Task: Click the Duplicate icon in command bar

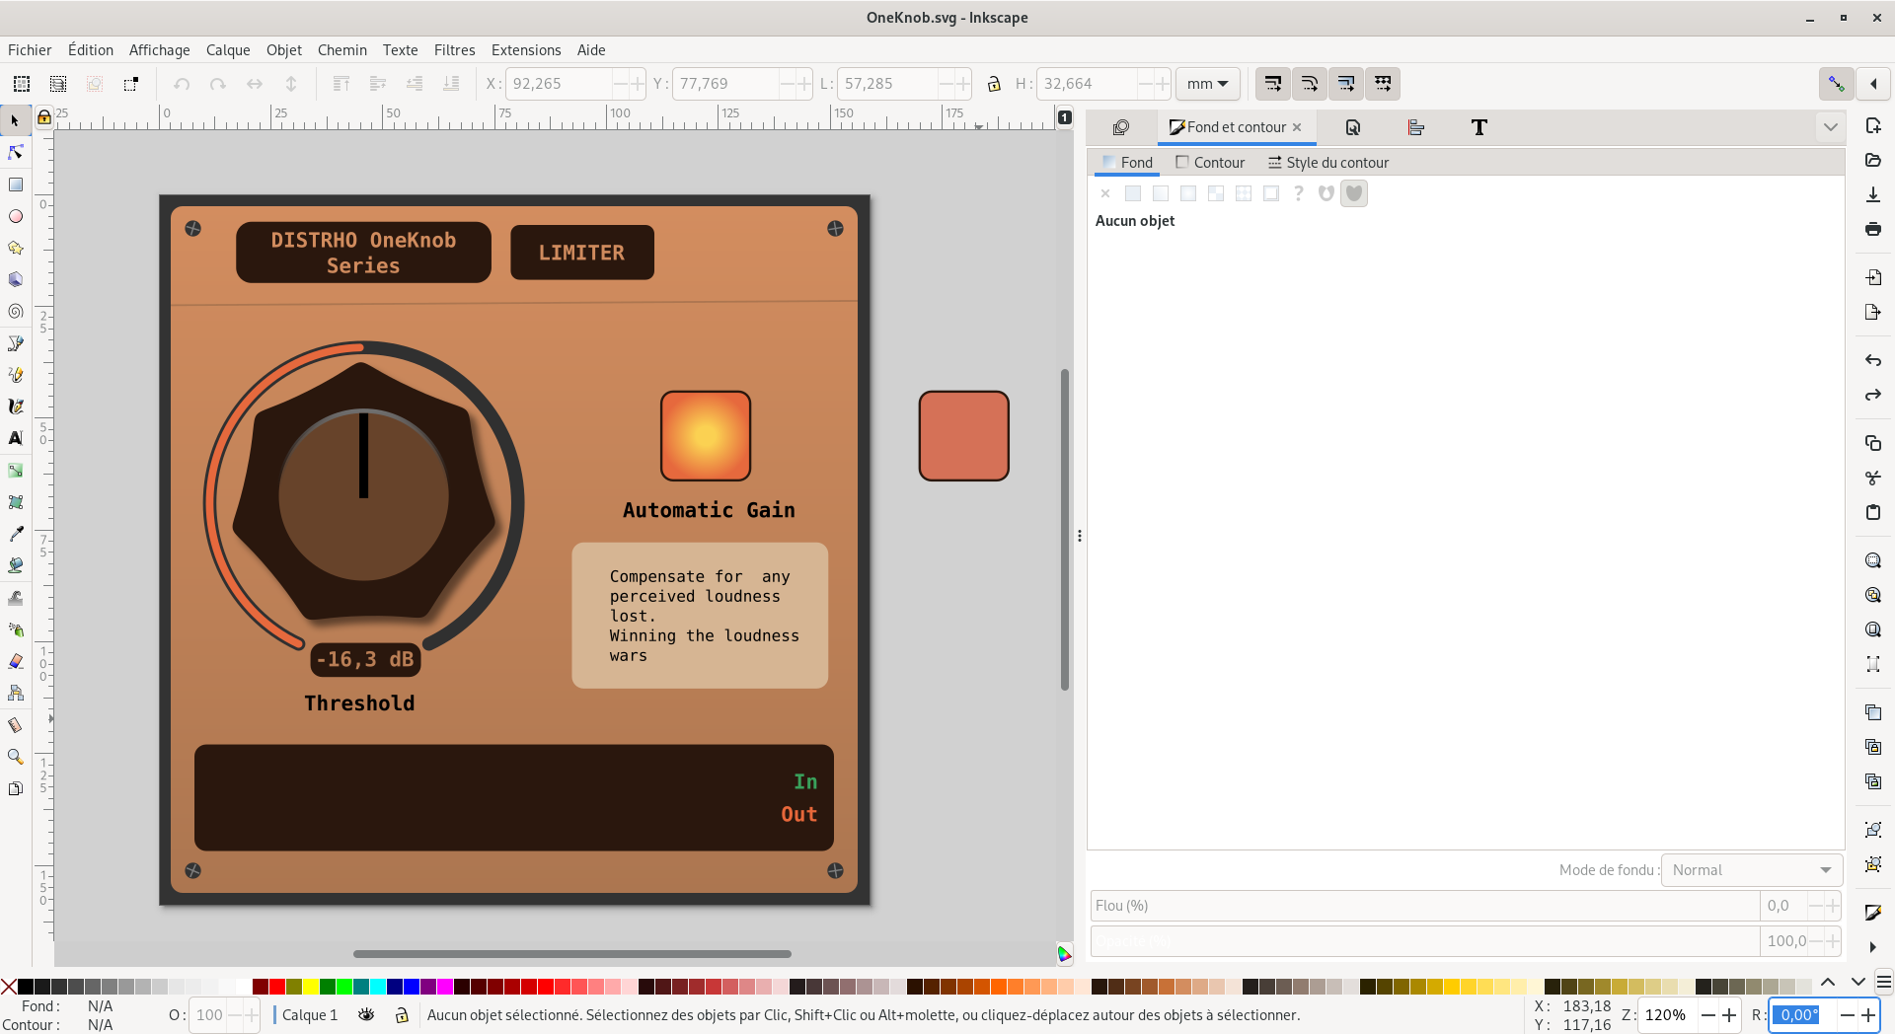Action: [x=1873, y=712]
